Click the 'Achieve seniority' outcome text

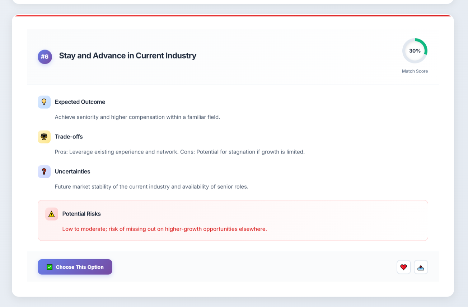pos(137,117)
